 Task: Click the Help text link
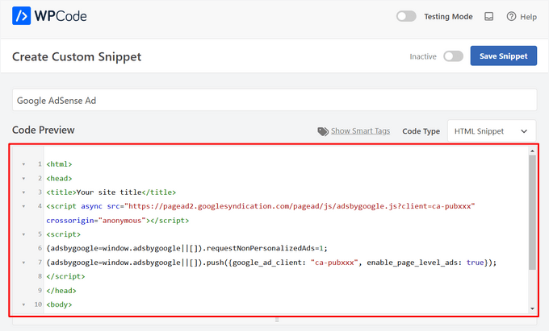(x=528, y=16)
